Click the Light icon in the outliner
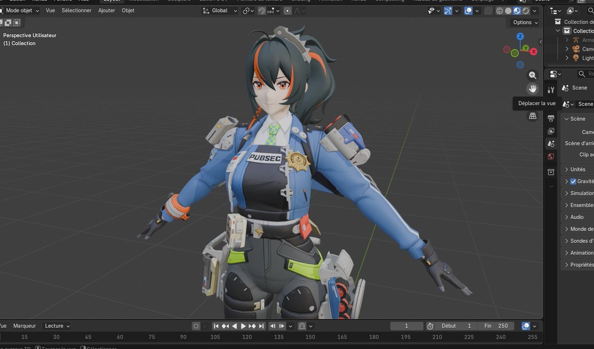This screenshot has height=349, width=594. click(x=576, y=58)
